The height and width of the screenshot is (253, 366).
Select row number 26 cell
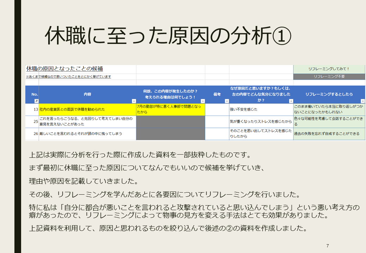(x=32, y=134)
